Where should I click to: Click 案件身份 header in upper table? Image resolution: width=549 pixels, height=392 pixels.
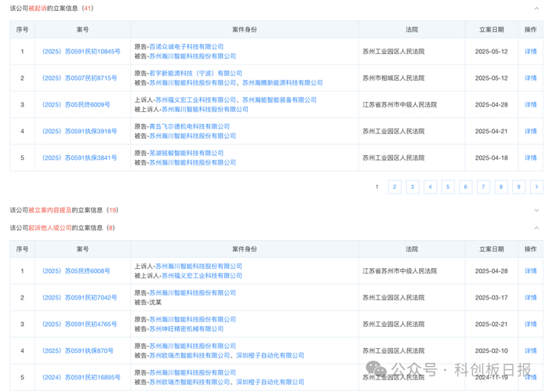pyautogui.click(x=245, y=30)
